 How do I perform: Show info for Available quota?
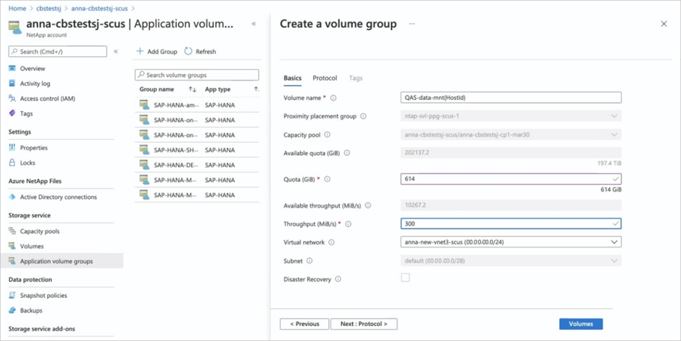point(347,153)
